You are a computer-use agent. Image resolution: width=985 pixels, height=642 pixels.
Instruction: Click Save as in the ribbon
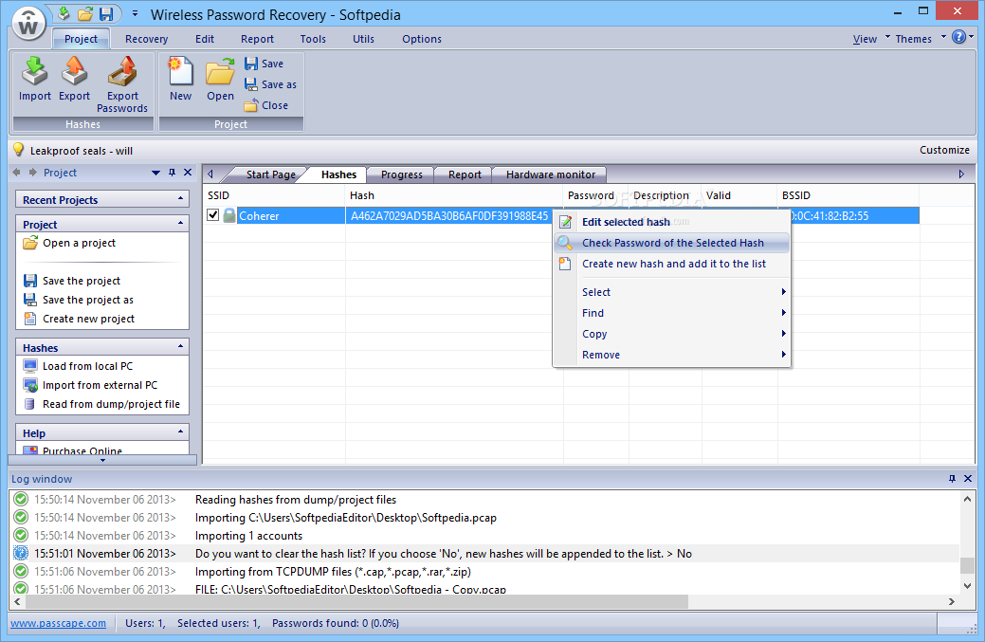(x=270, y=84)
